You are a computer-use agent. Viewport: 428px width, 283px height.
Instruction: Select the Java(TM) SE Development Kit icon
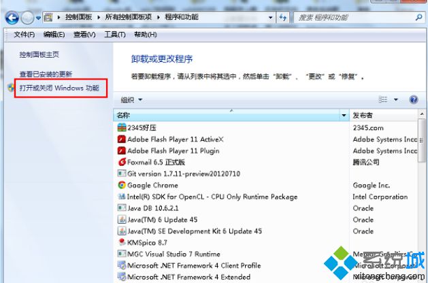[x=122, y=231]
